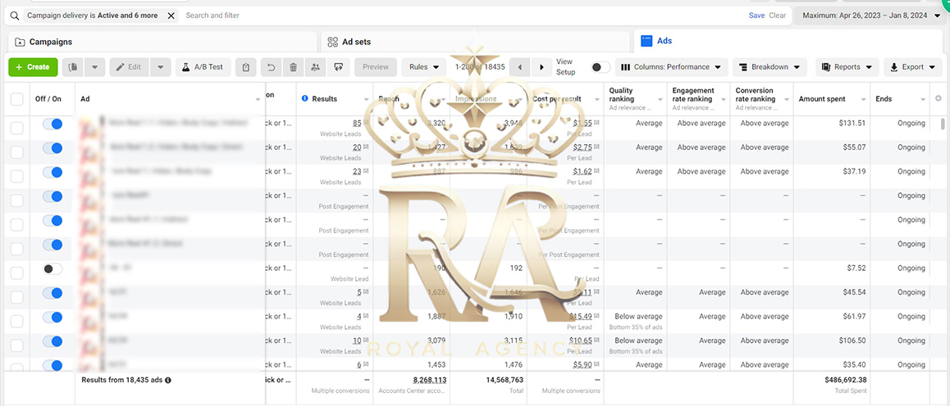
Task: Go to the previous page of ads
Action: click(x=520, y=67)
